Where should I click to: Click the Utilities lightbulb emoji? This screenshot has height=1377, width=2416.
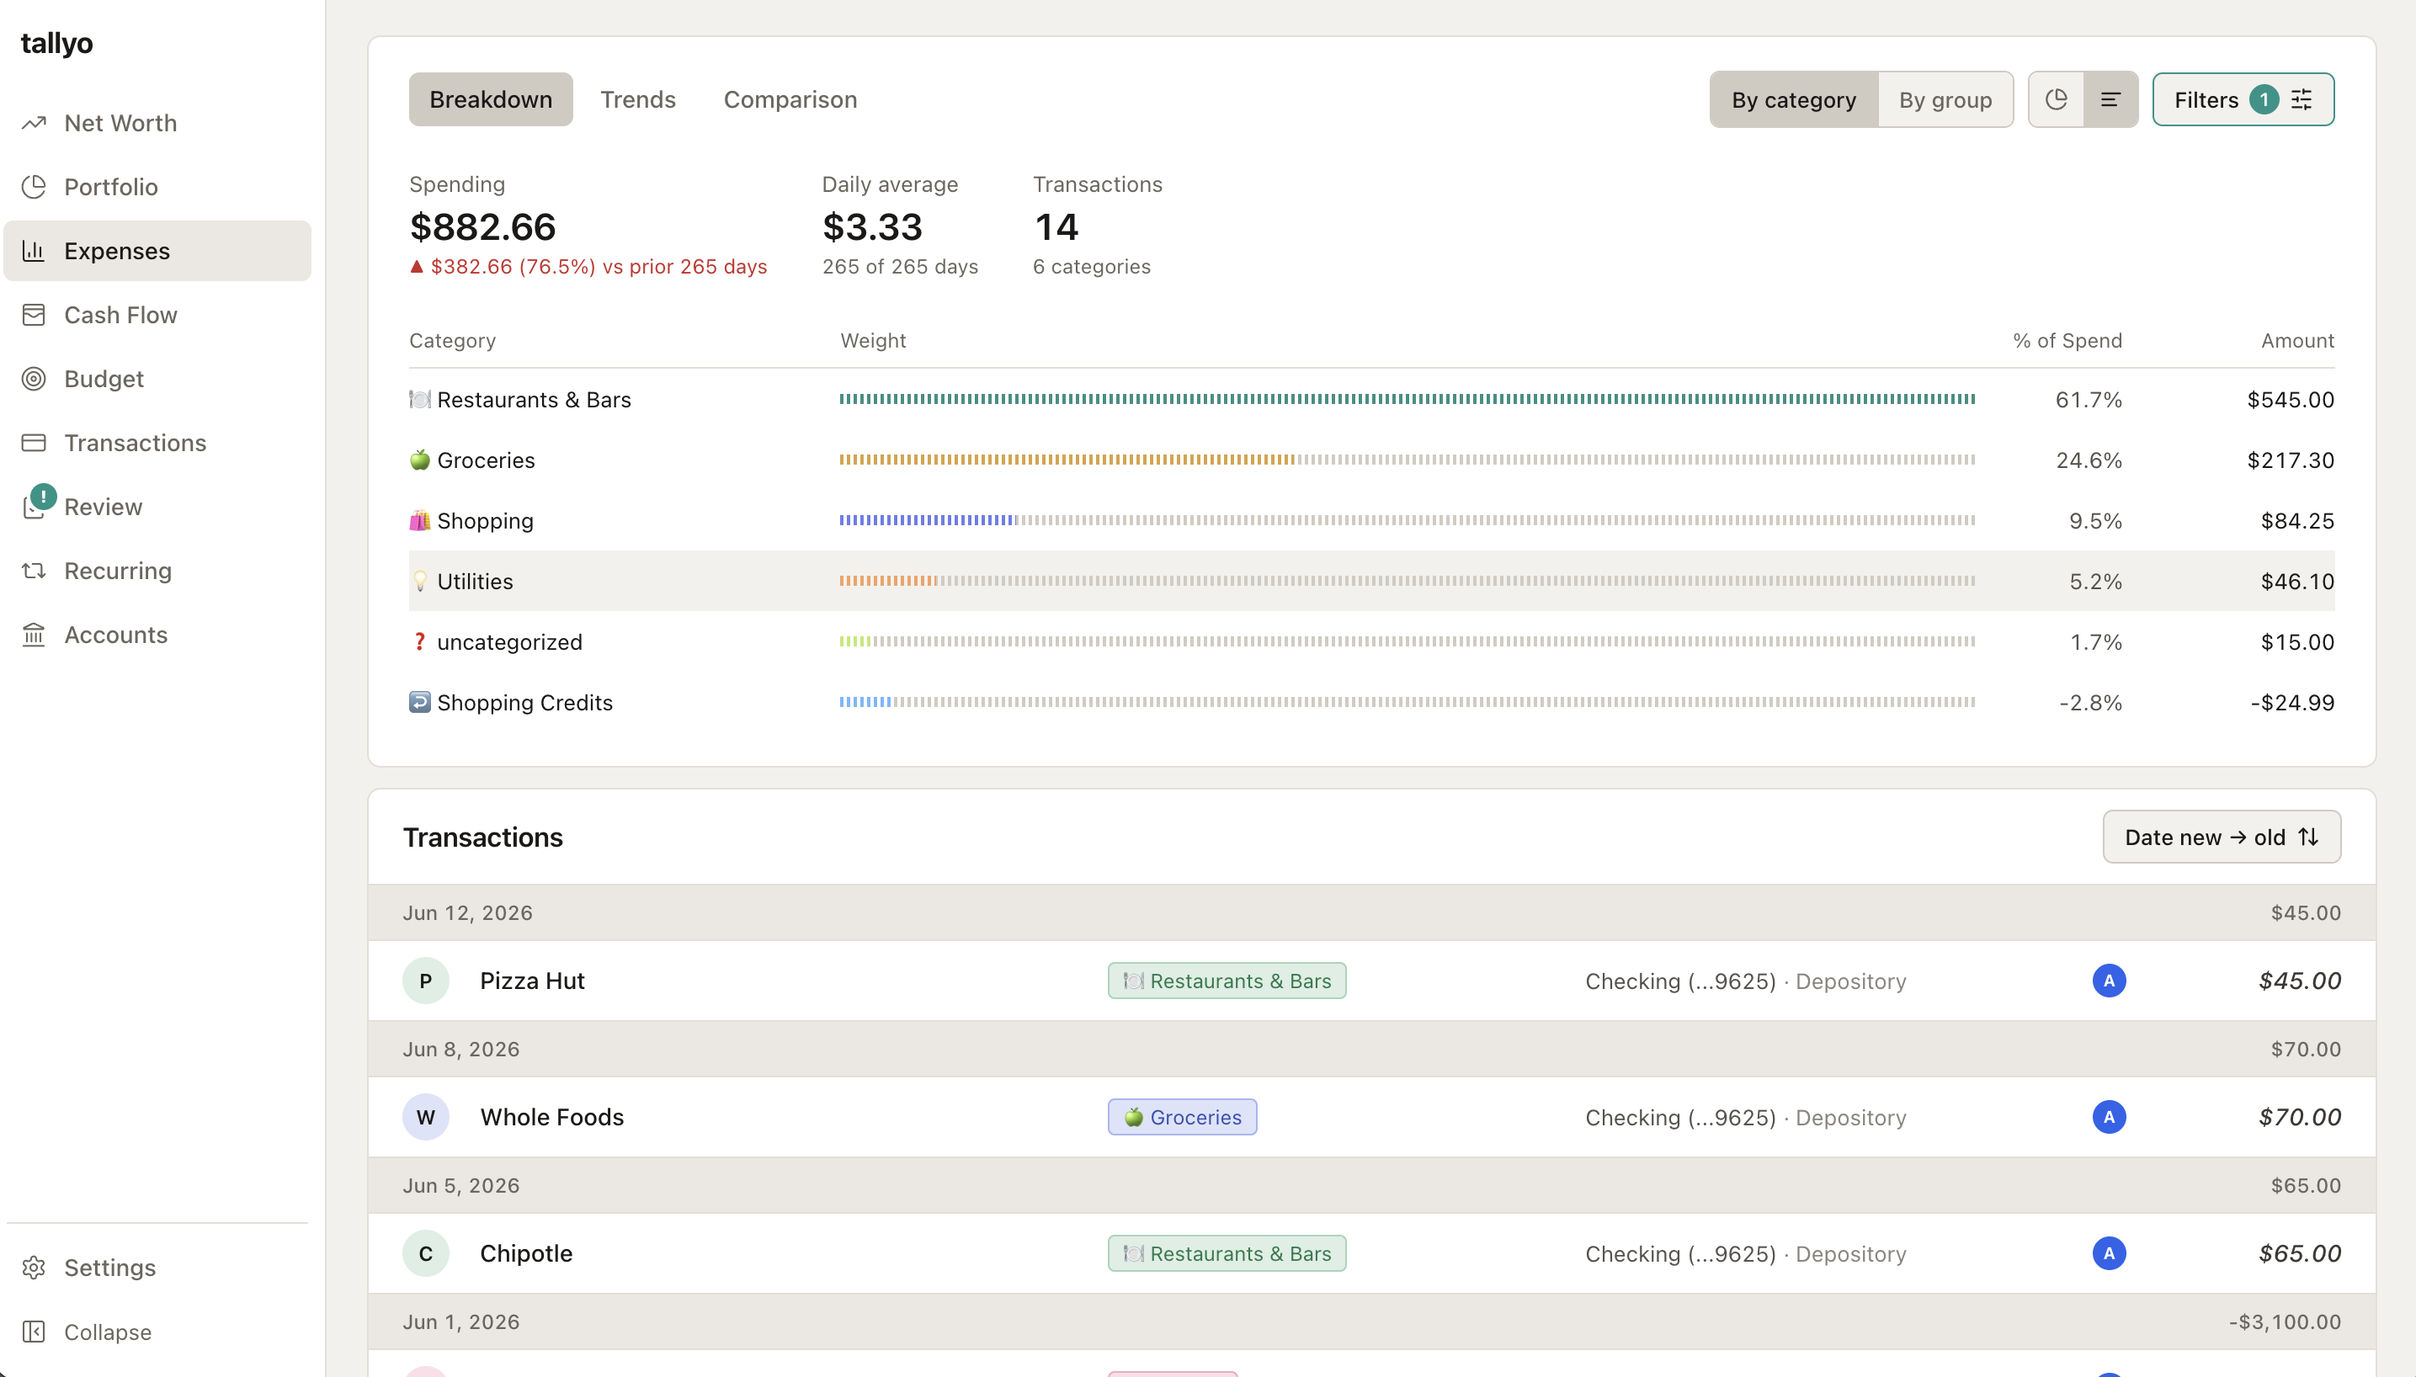[420, 581]
